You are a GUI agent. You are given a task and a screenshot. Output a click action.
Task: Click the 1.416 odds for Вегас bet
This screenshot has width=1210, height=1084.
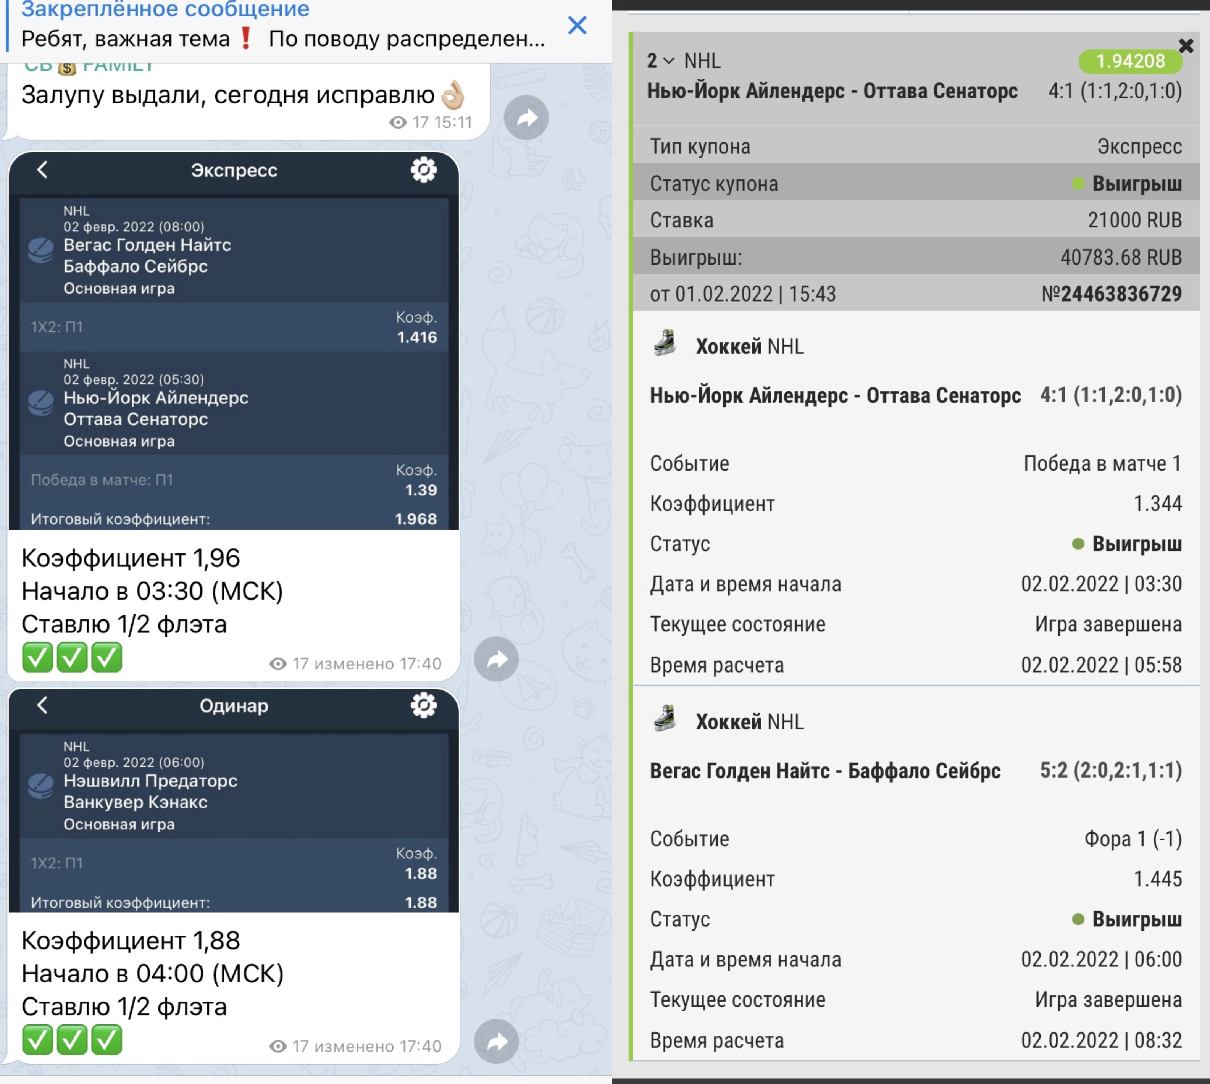pos(417,338)
